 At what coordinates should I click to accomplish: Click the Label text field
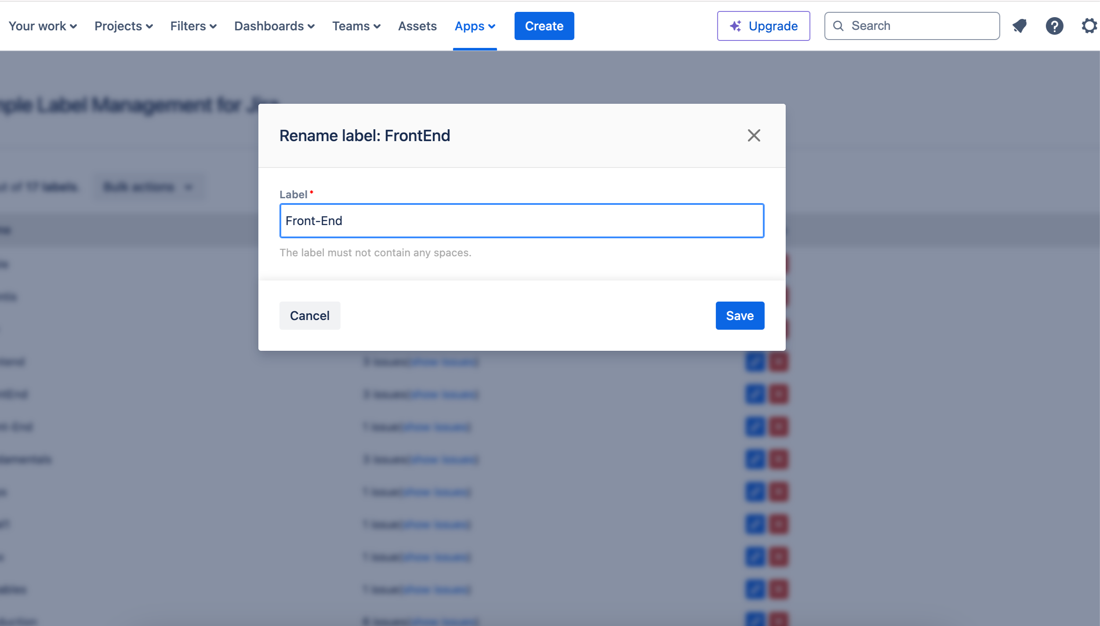522,221
